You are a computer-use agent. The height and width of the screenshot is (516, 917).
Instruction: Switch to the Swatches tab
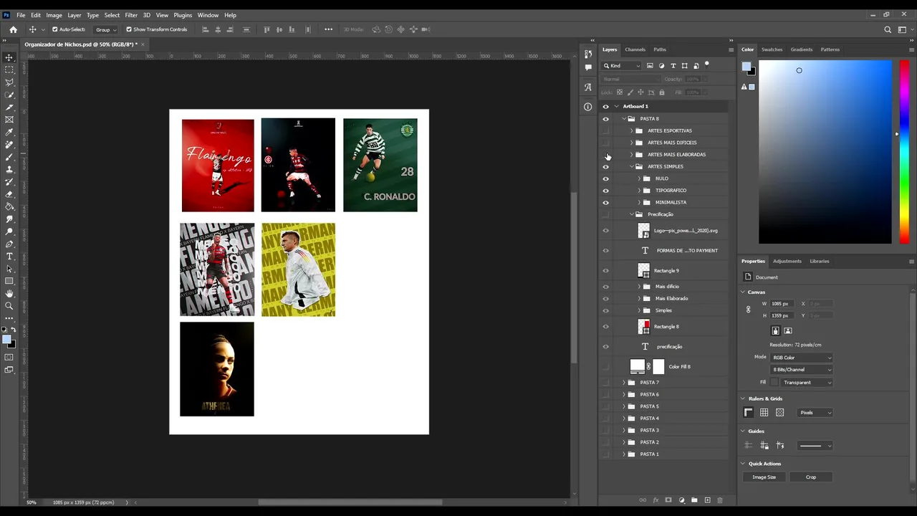click(772, 49)
